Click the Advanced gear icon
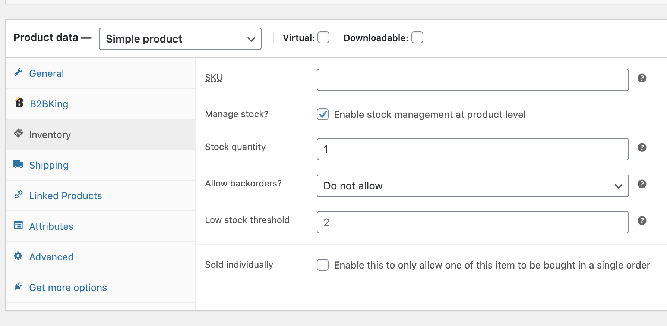The width and height of the screenshot is (667, 326). [x=18, y=256]
